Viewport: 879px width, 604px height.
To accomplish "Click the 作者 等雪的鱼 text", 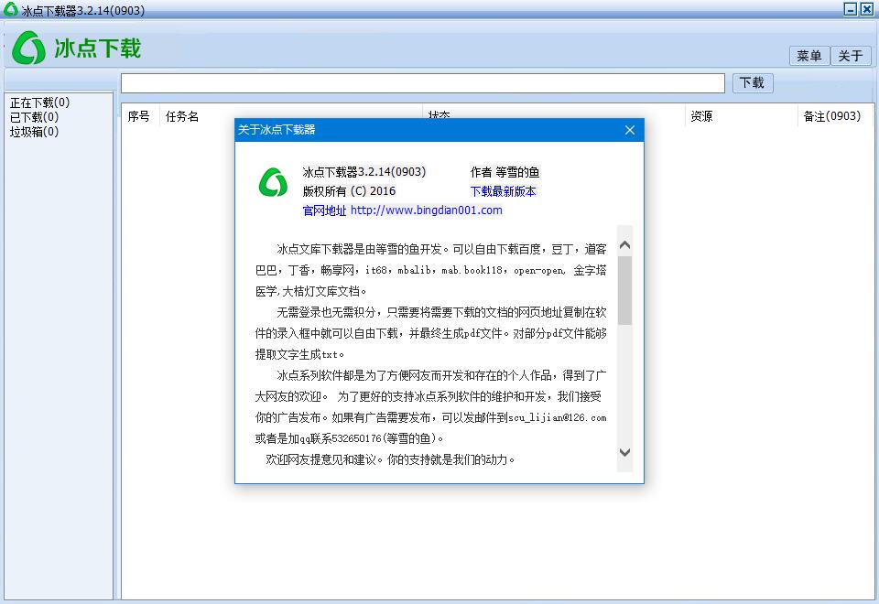I will coord(505,172).
